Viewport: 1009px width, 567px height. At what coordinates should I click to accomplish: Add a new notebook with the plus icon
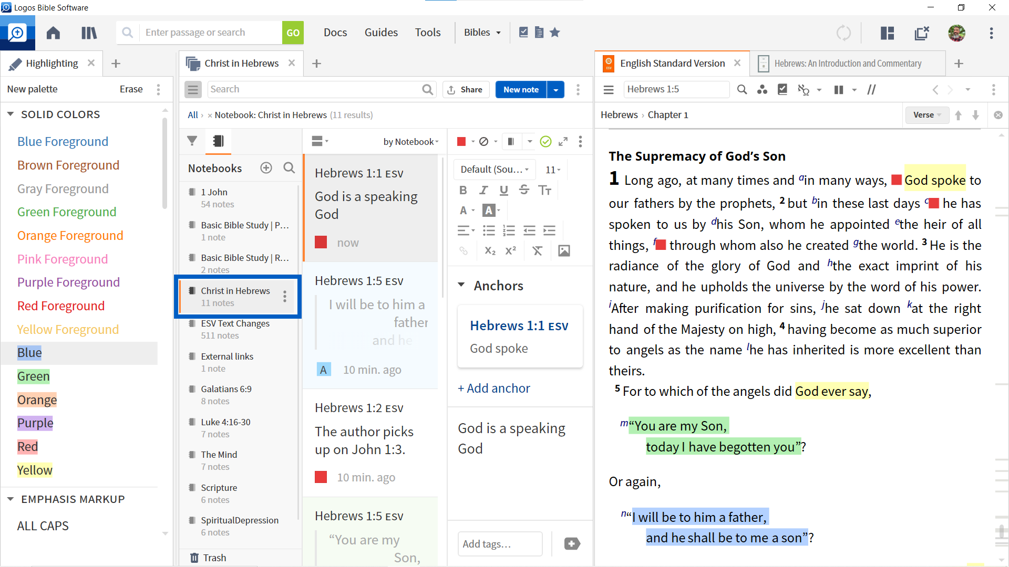[x=266, y=168]
